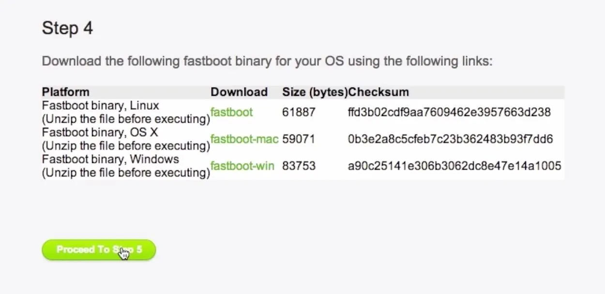Click the Download column header
This screenshot has width=605, height=294.
(x=239, y=92)
